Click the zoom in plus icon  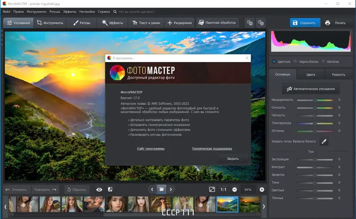pyautogui.click(x=262, y=190)
